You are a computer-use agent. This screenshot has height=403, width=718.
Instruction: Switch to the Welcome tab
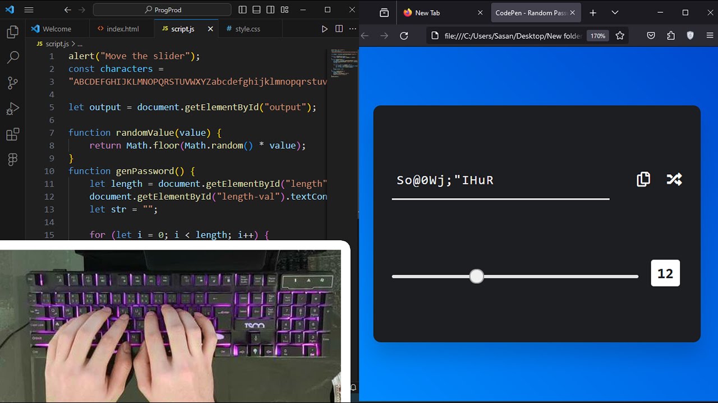click(57, 29)
